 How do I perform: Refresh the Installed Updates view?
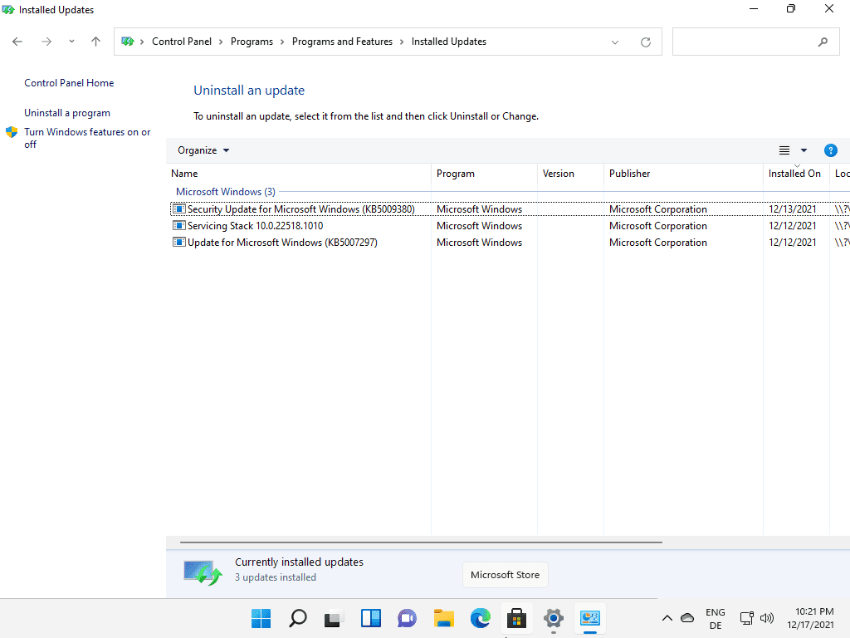pyautogui.click(x=646, y=42)
